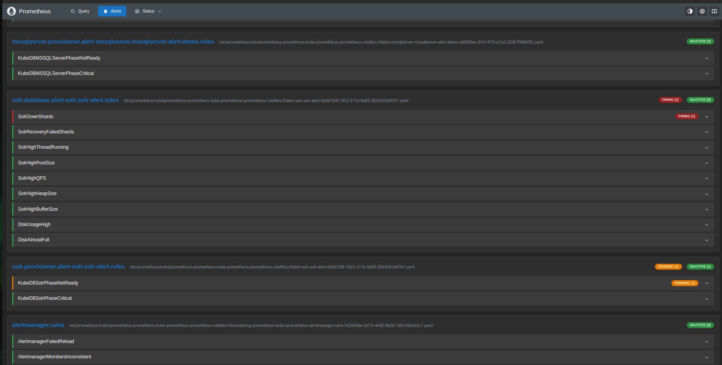Viewport: 722px width, 365px height.
Task: Click INACTIVE (9) badge on alertmanager.rules group
Action: (700, 325)
